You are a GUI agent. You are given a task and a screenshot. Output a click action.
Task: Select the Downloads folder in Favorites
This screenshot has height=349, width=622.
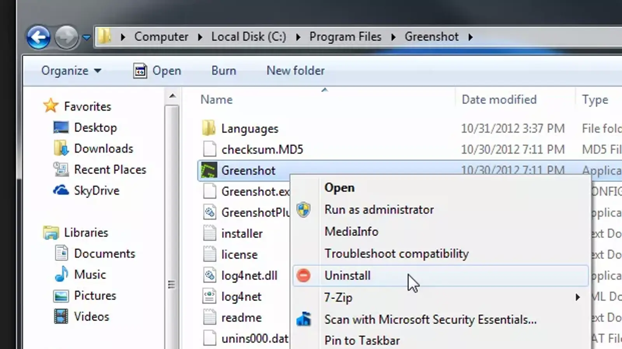[103, 149]
